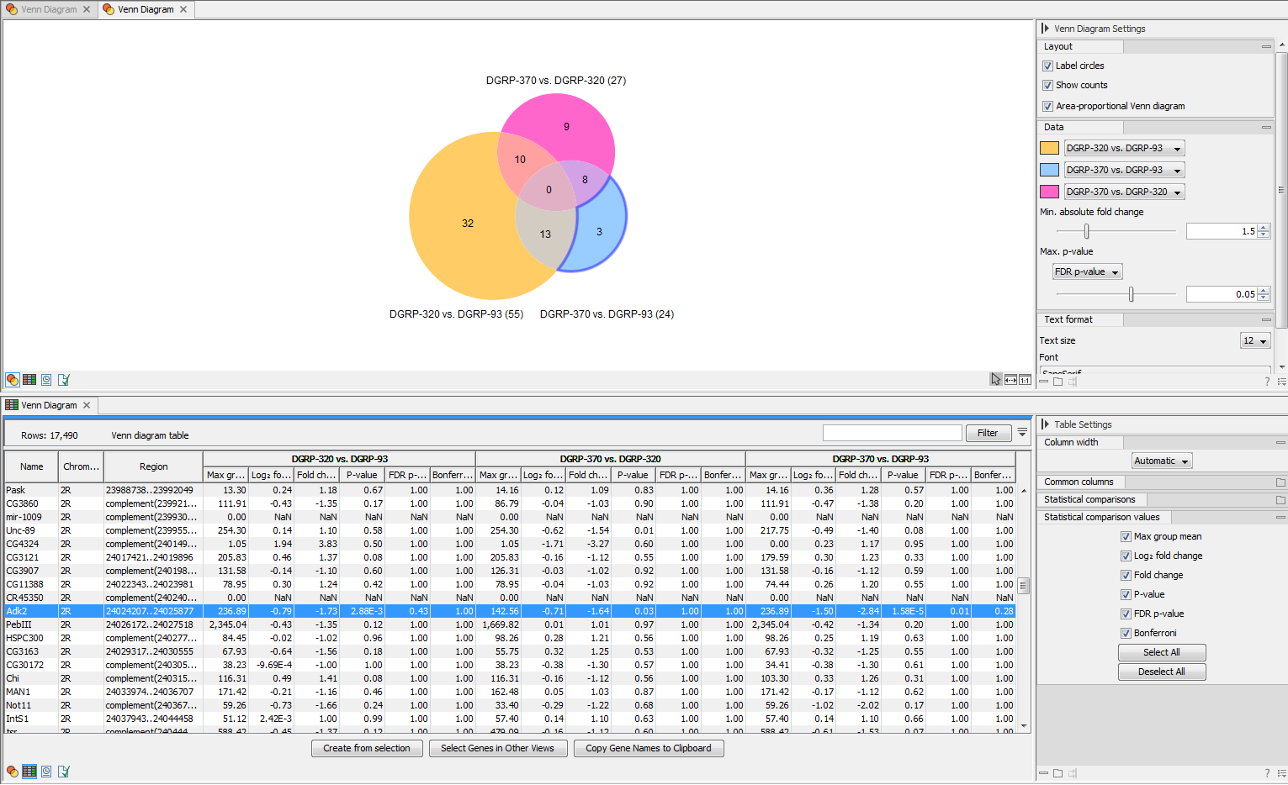Open the FDR p-value type dropdown
This screenshot has height=785, width=1288.
pyautogui.click(x=1087, y=272)
